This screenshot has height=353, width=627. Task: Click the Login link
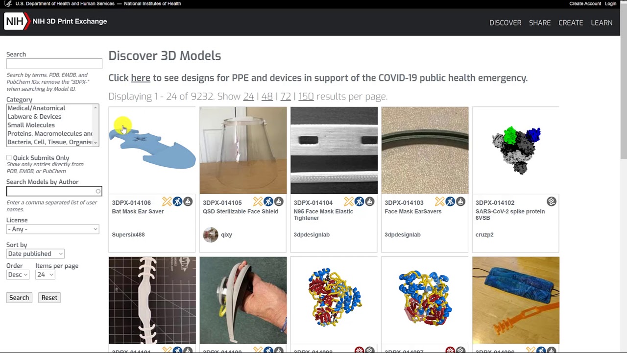click(610, 3)
